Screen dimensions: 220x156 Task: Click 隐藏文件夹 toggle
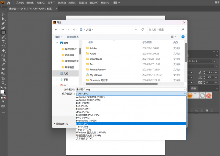[61, 124]
